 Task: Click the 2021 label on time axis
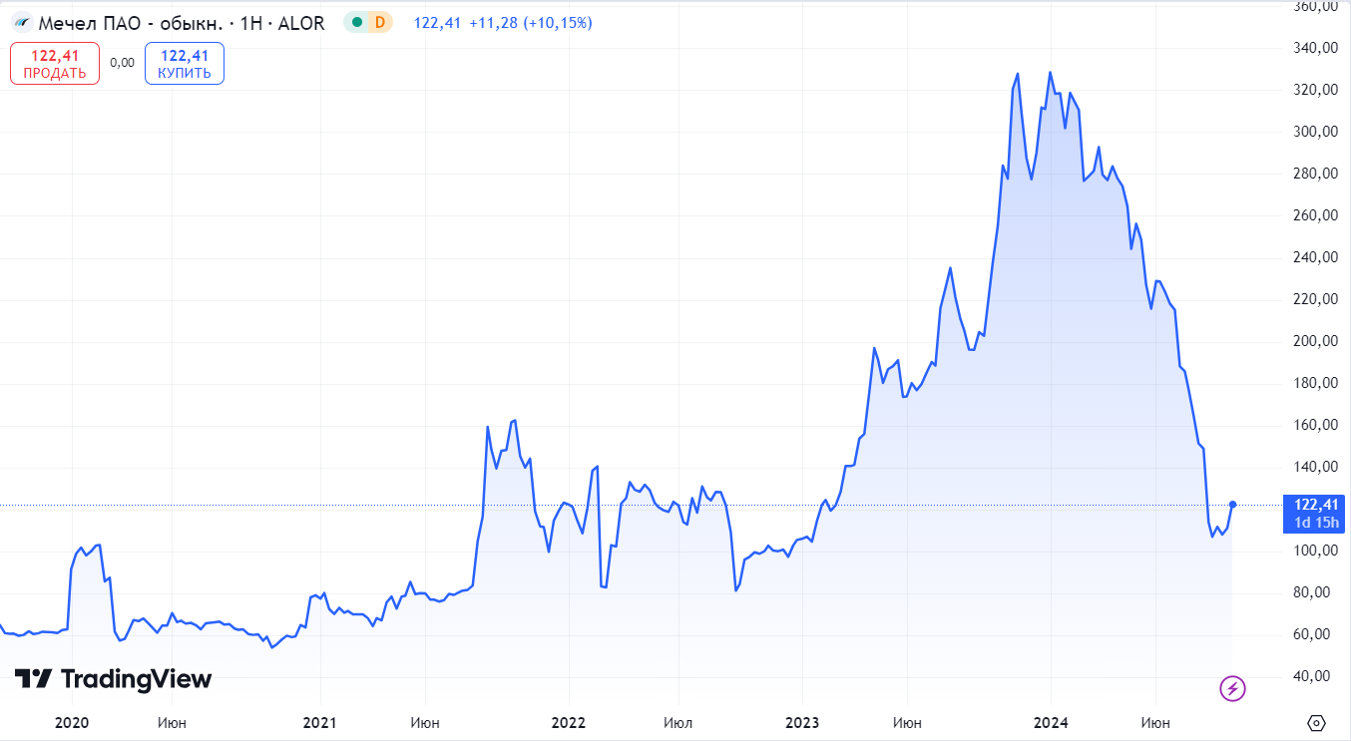pyautogui.click(x=320, y=722)
